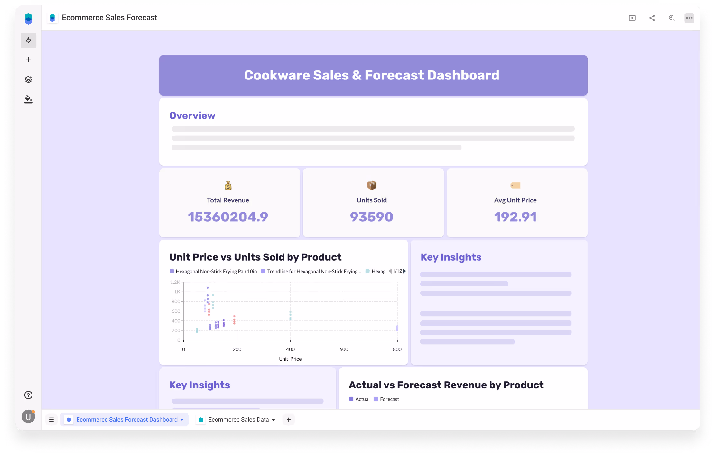This screenshot has height=455, width=715.
Task: Toggle the Actual series legend entry
Action: point(359,399)
